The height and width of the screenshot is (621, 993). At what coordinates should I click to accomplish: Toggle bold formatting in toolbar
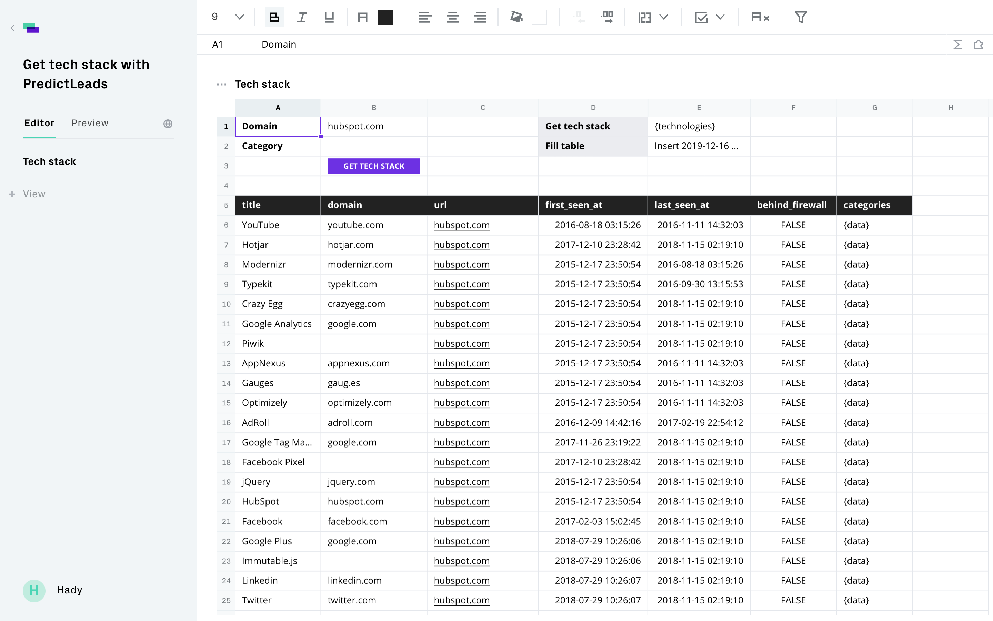(274, 17)
